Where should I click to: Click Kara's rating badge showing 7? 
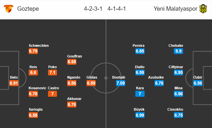click(x=140, y=94)
